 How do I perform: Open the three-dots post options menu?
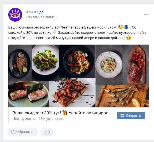click(x=146, y=15)
